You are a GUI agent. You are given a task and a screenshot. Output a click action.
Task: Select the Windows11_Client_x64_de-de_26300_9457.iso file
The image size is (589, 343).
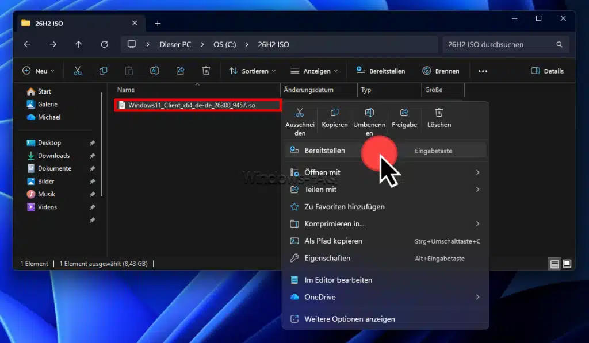198,106
